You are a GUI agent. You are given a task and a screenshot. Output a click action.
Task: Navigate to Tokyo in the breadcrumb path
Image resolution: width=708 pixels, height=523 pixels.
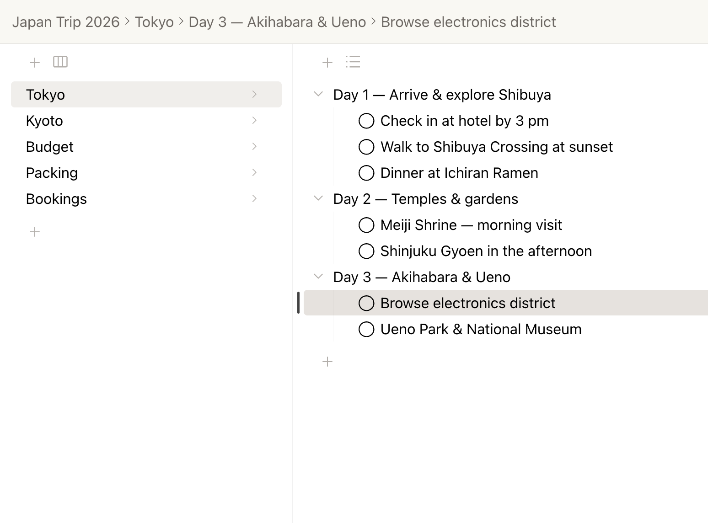(x=154, y=22)
